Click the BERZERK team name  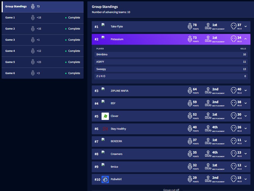point(117,141)
